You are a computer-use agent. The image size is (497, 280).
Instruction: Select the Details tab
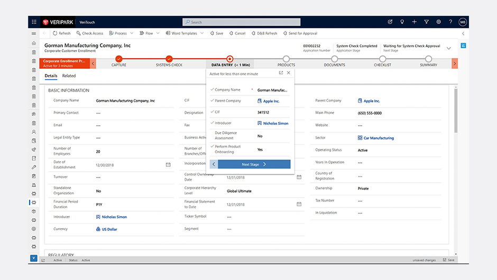pyautogui.click(x=51, y=76)
